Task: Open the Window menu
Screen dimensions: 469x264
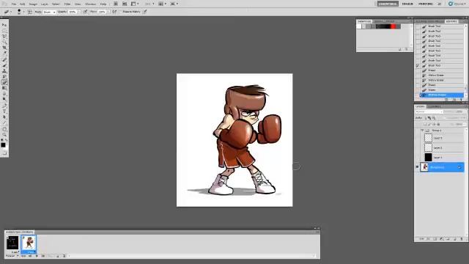Action: click(x=90, y=4)
